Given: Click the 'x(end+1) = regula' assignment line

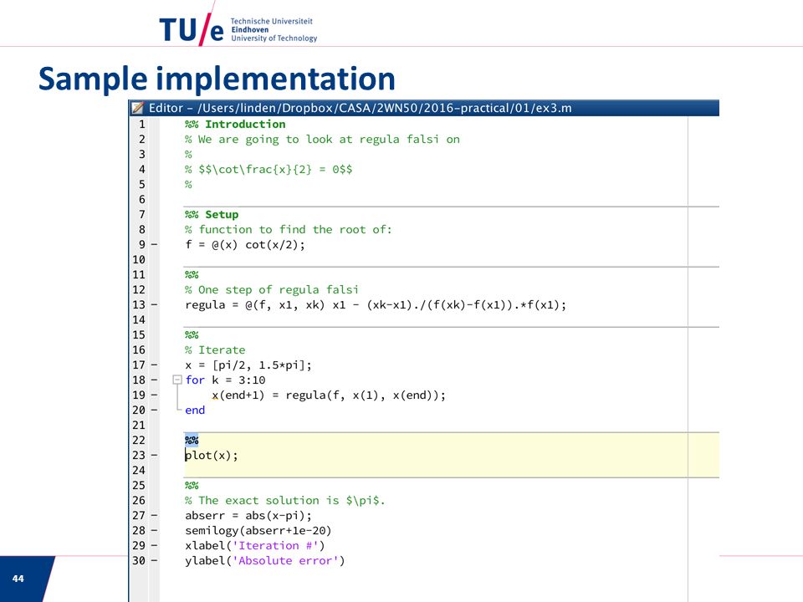Looking at the screenshot, I should pos(328,395).
